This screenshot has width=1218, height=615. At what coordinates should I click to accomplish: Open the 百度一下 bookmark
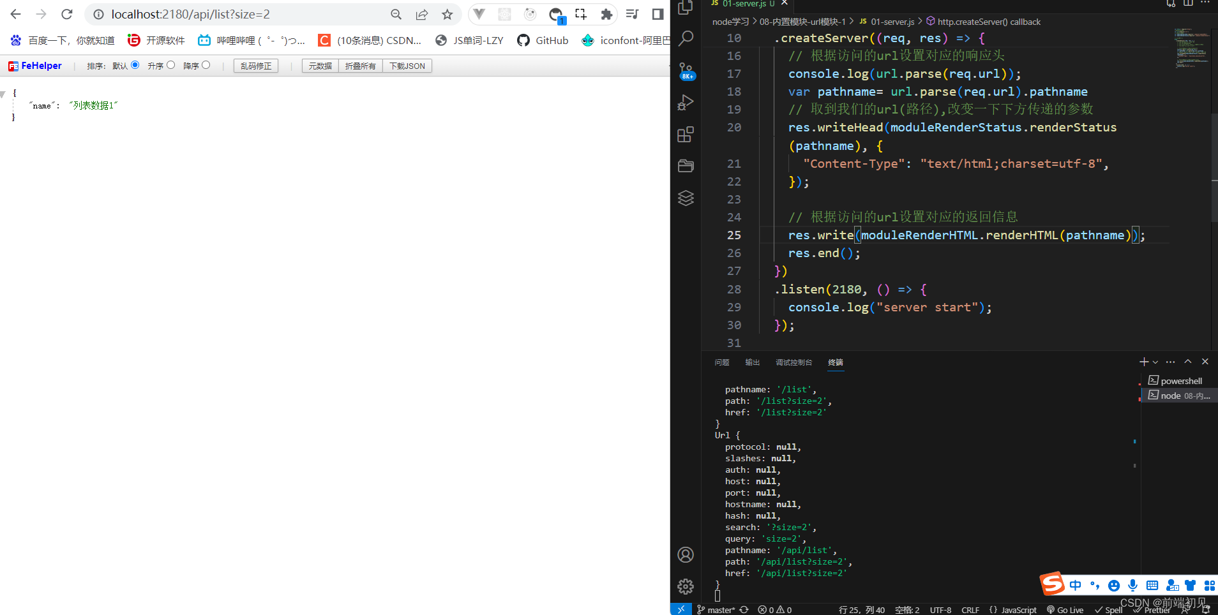pos(63,40)
